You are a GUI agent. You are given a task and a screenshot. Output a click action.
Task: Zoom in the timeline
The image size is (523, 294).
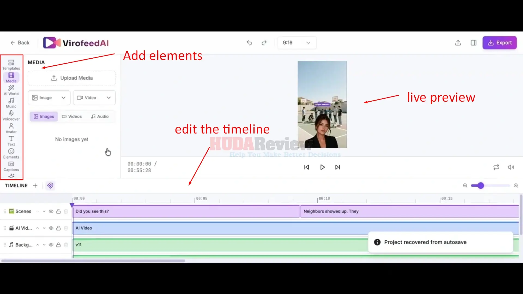[516, 186]
